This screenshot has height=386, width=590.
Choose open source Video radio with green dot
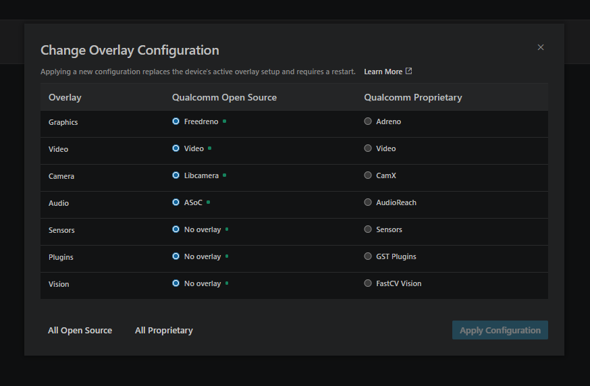pyautogui.click(x=176, y=148)
